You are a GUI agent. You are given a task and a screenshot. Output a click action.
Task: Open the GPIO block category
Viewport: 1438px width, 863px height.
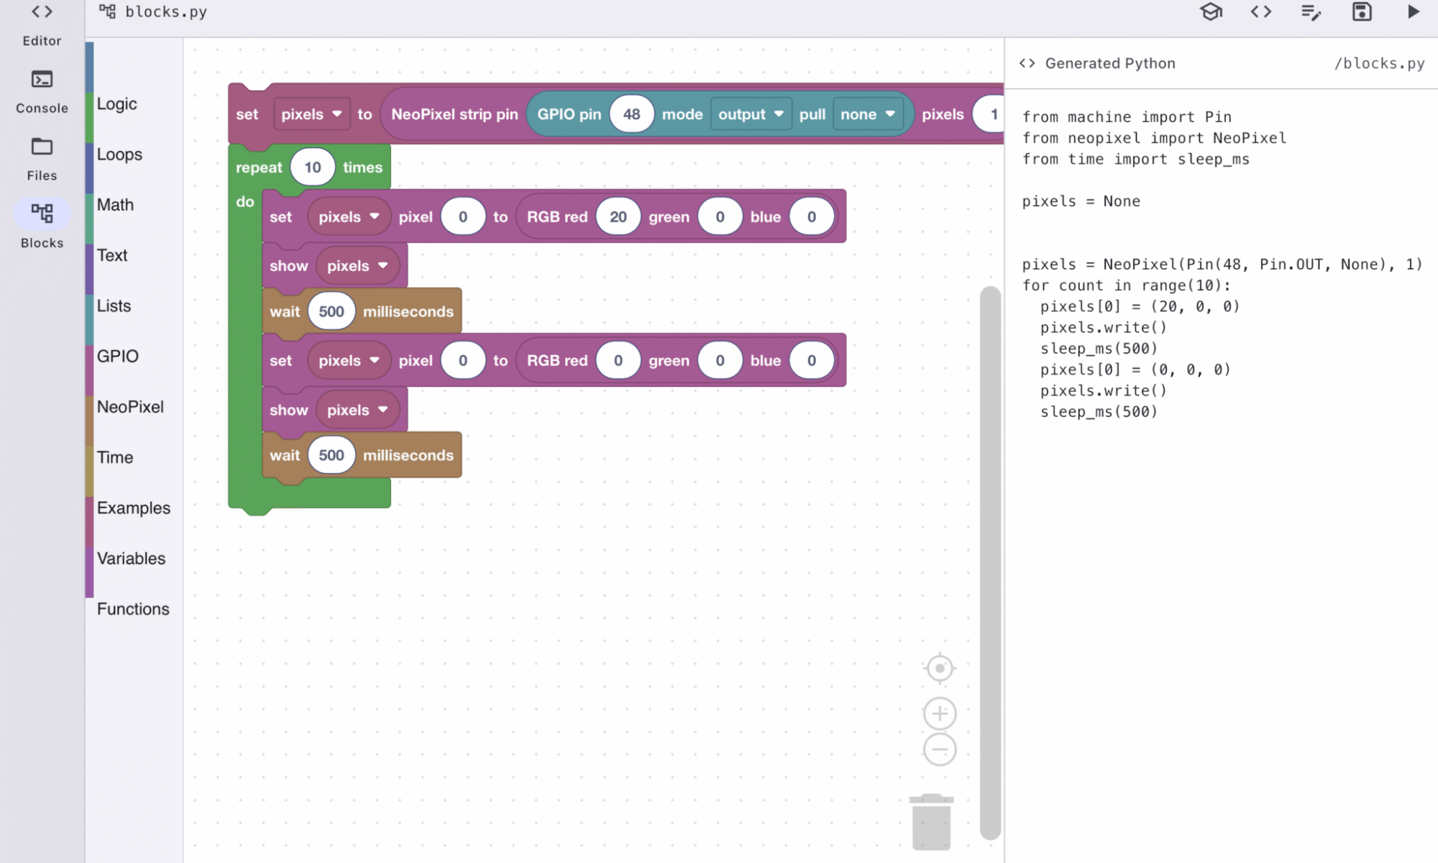click(x=118, y=356)
